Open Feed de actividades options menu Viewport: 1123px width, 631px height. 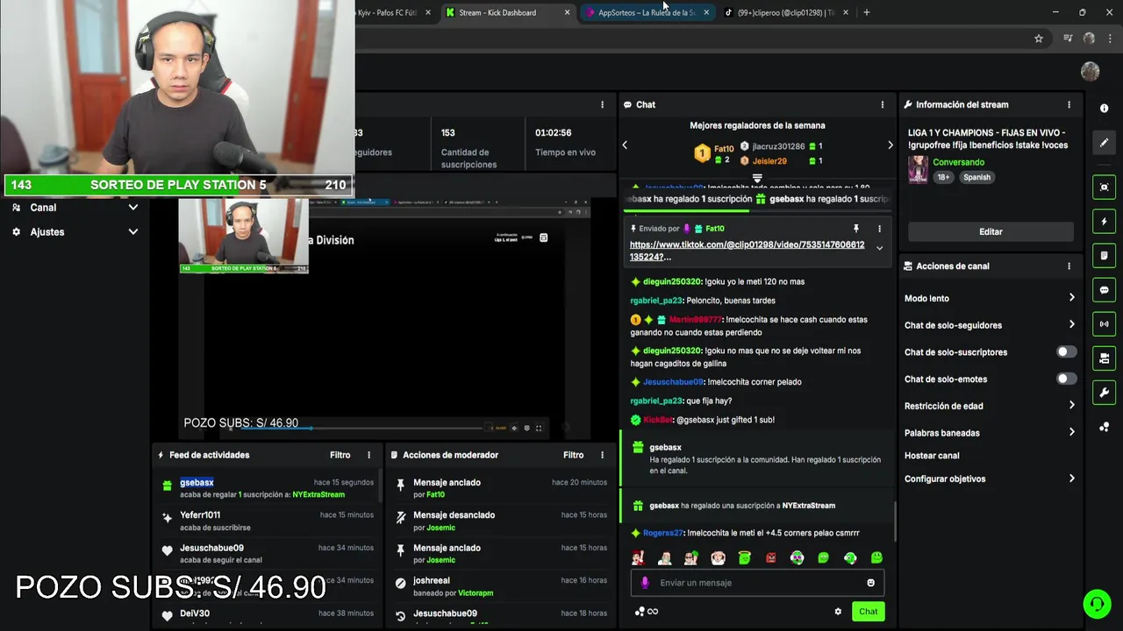pos(368,455)
